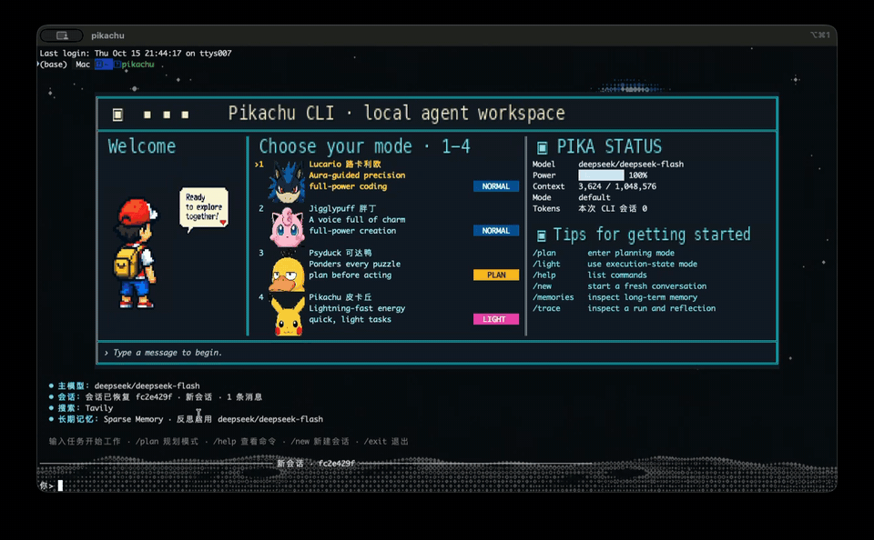Select mode 4 Pikachu 皮卡丘
The image size is (874, 540).
click(387, 315)
